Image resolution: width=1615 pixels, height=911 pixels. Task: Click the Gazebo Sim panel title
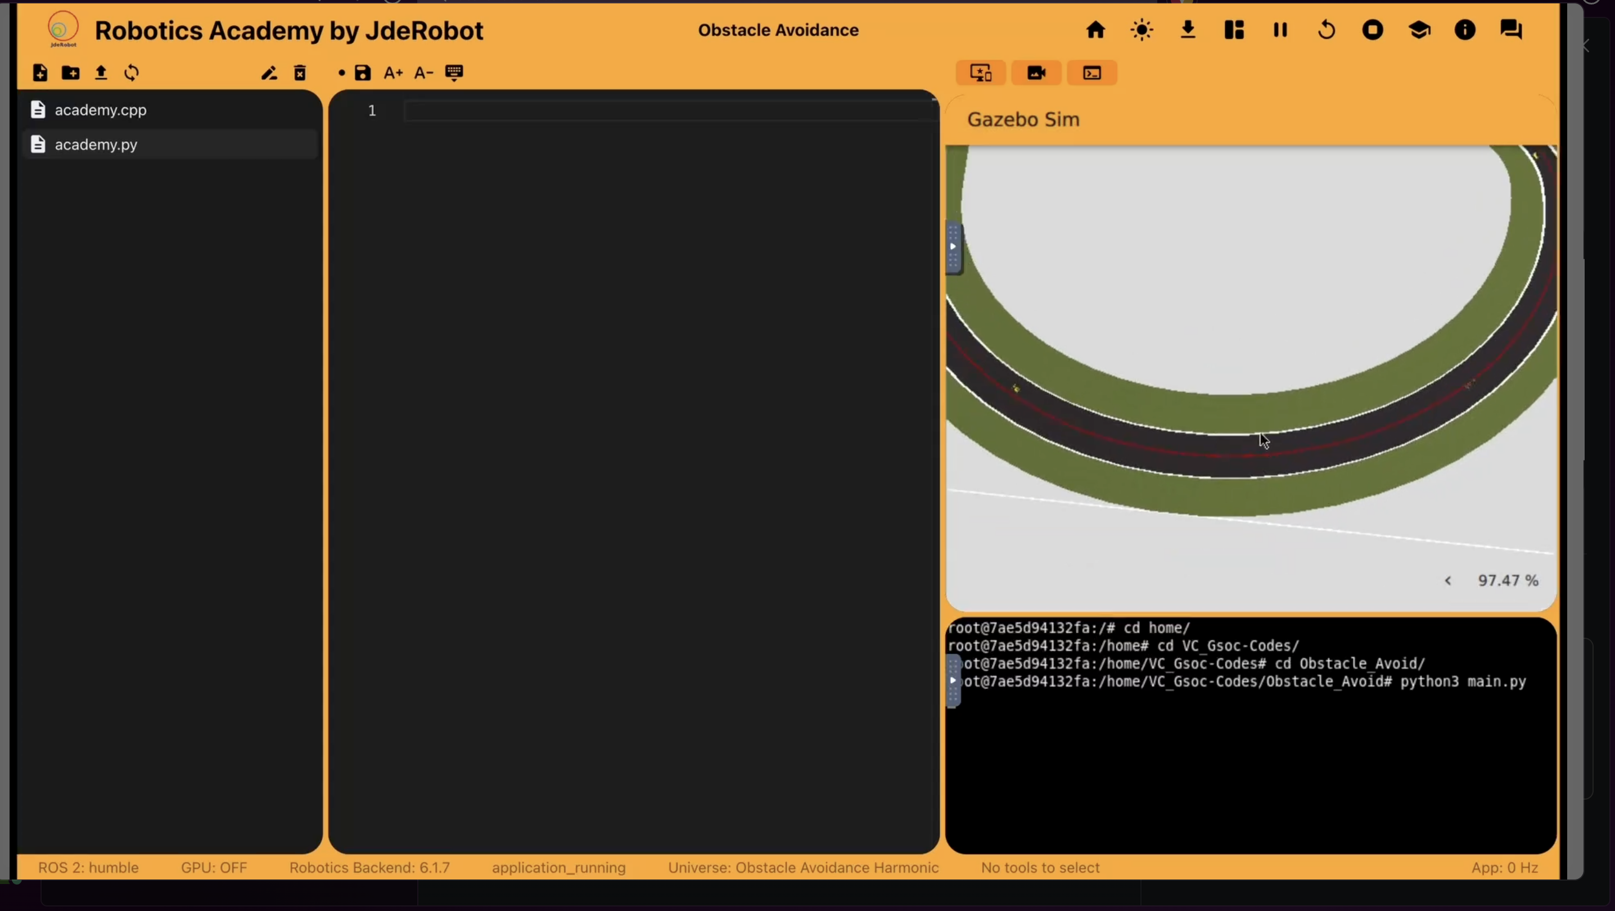[1023, 119]
